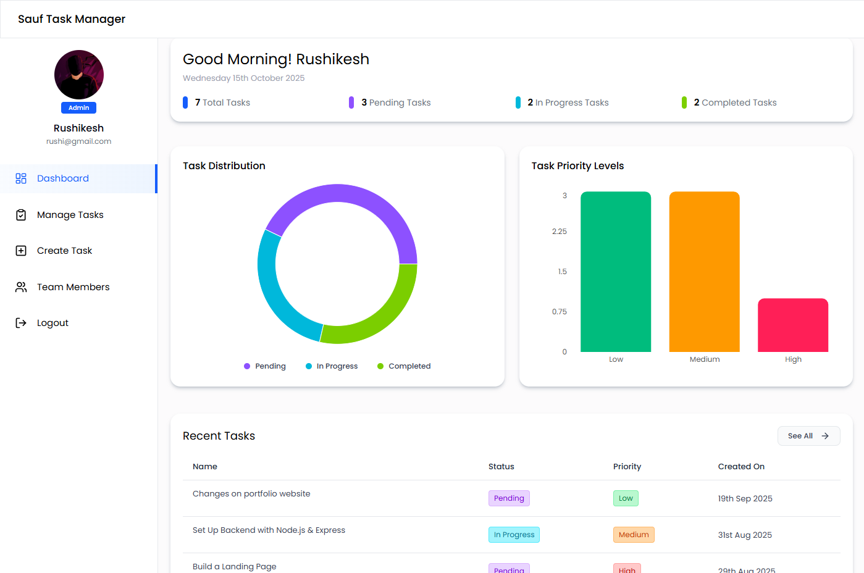Go to Team Members page
Image resolution: width=864 pixels, height=573 pixels.
pos(73,287)
